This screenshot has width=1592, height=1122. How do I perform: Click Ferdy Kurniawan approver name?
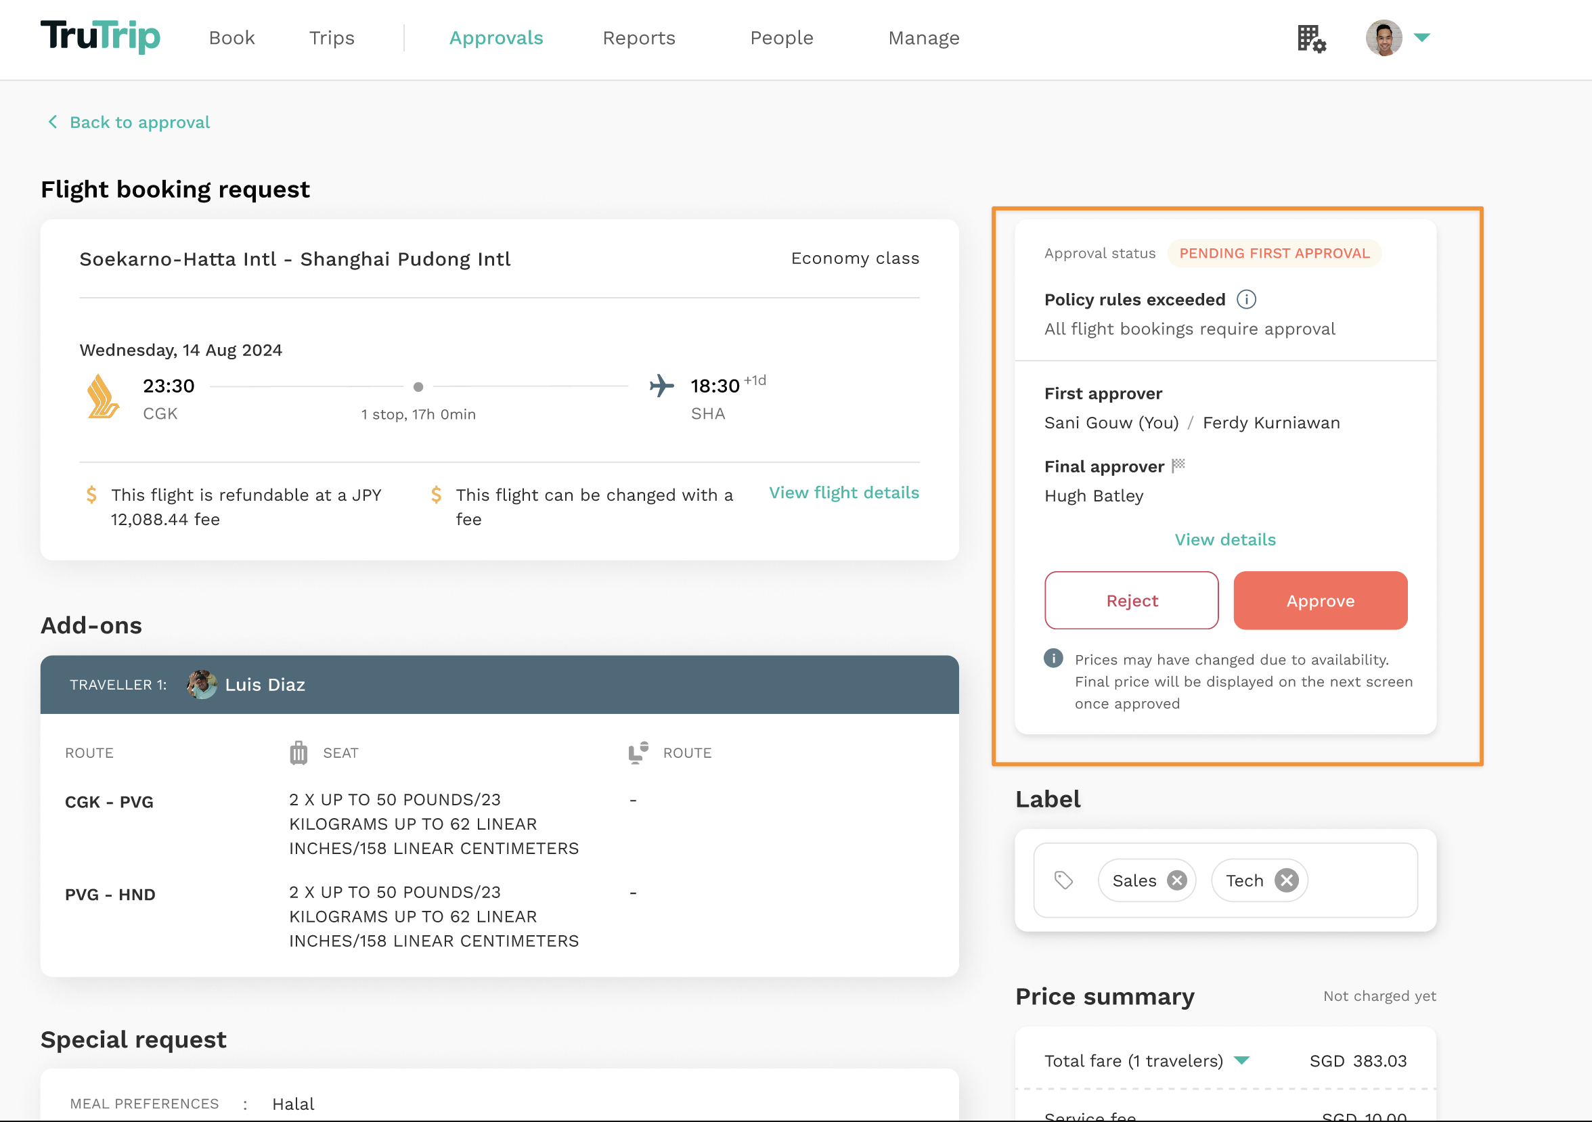pyautogui.click(x=1271, y=423)
